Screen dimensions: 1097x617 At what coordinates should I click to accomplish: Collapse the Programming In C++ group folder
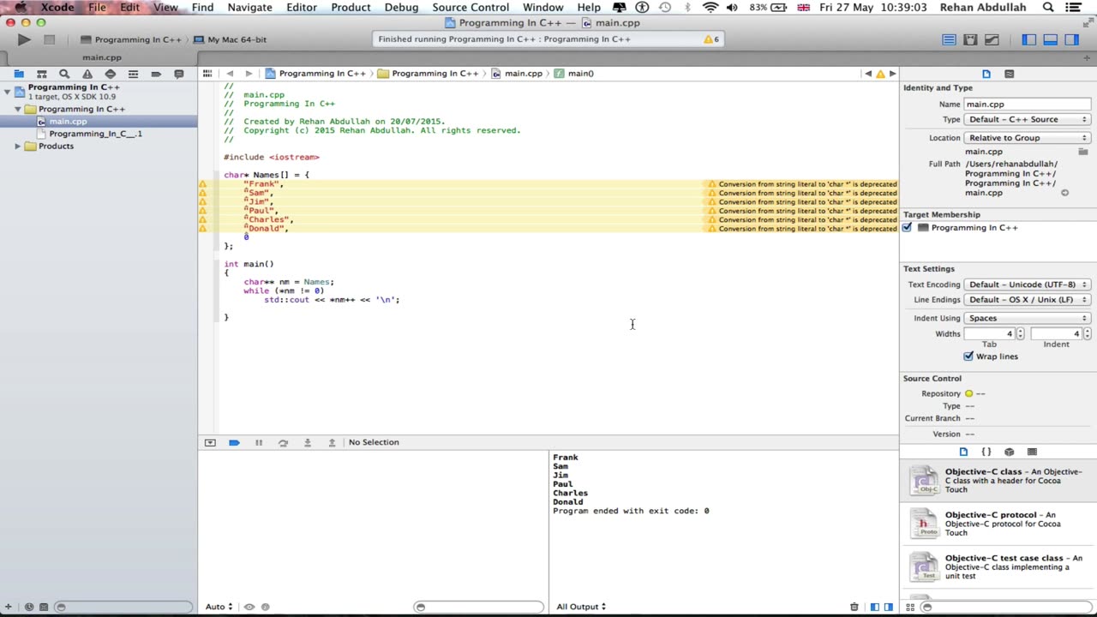click(x=18, y=110)
